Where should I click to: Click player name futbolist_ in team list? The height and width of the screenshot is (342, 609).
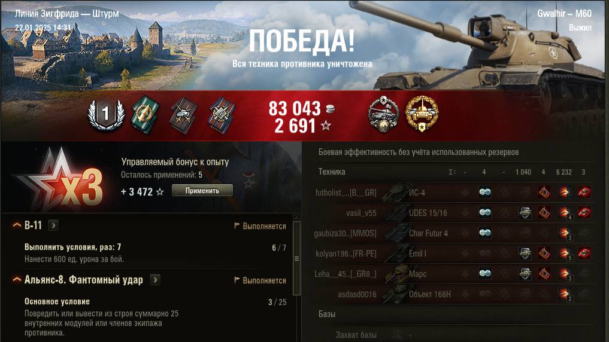346,193
